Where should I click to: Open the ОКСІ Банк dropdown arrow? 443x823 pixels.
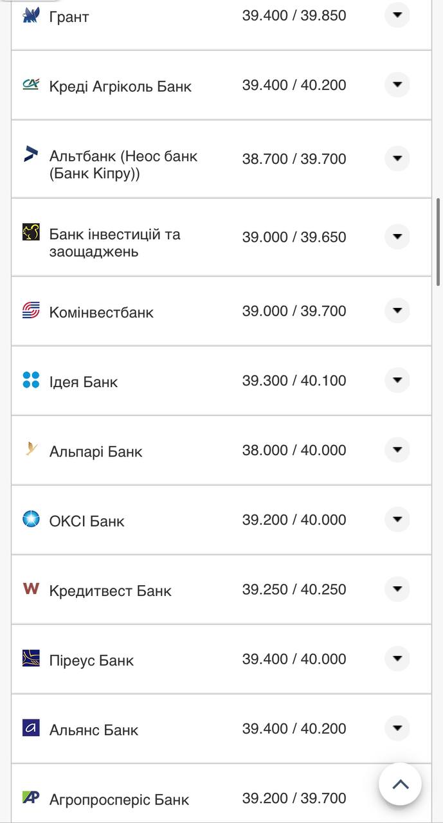397,518
